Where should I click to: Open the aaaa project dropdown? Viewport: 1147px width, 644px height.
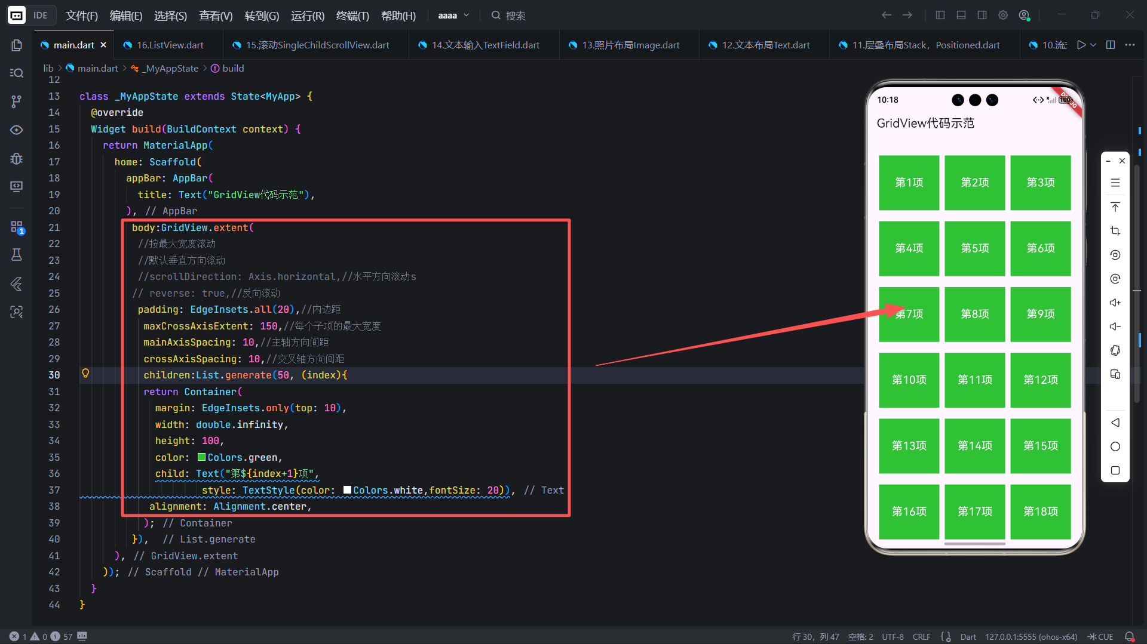(453, 16)
